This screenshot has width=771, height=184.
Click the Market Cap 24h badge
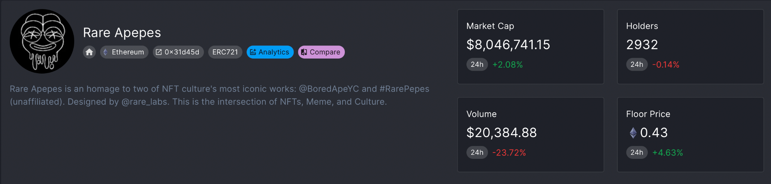coord(477,65)
